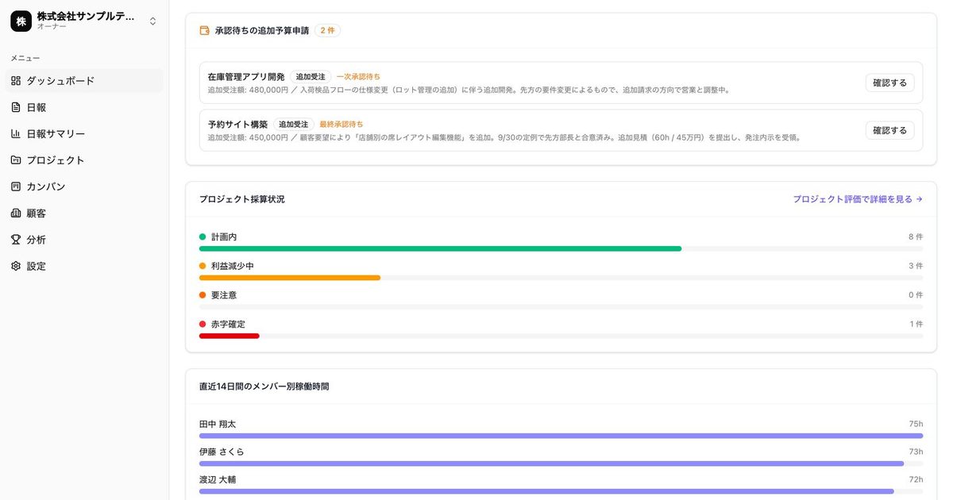This screenshot has height=500, width=953.
Task: Go to 日報 page
Action: click(x=84, y=107)
